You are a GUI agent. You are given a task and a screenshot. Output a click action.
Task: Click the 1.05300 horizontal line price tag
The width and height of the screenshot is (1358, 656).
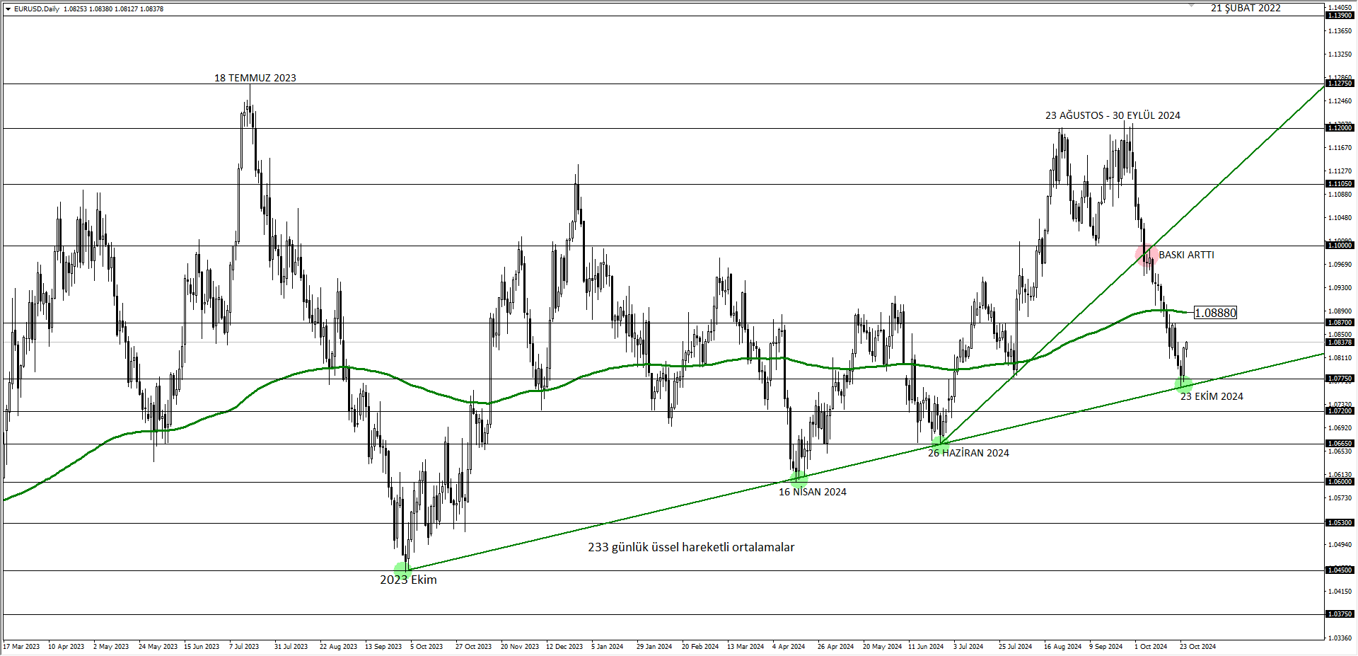1340,523
